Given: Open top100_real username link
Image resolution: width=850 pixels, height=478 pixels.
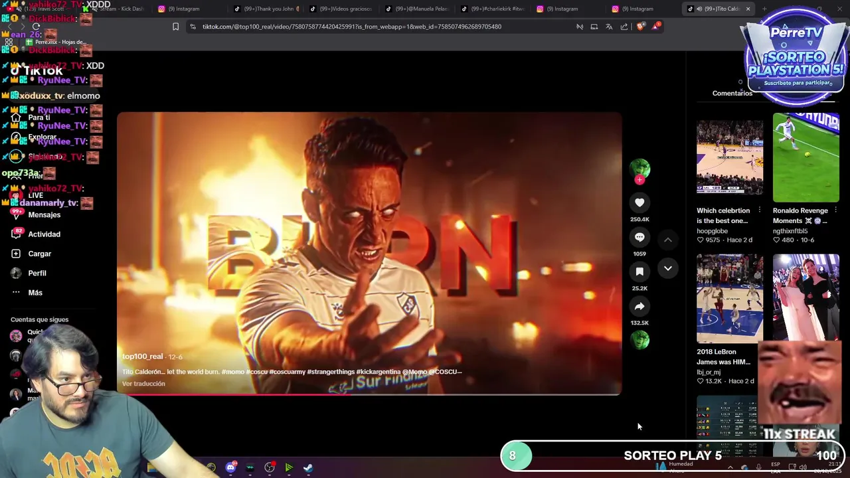Looking at the screenshot, I should [142, 357].
